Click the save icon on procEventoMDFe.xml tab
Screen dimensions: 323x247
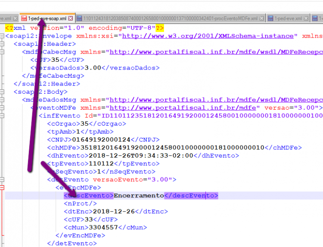79,19
